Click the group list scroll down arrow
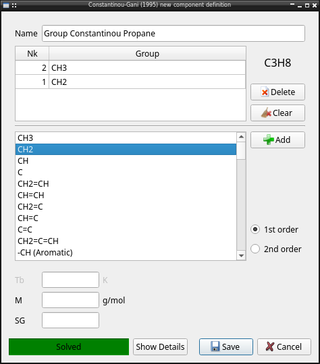The height and width of the screenshot is (364, 320). point(241,255)
